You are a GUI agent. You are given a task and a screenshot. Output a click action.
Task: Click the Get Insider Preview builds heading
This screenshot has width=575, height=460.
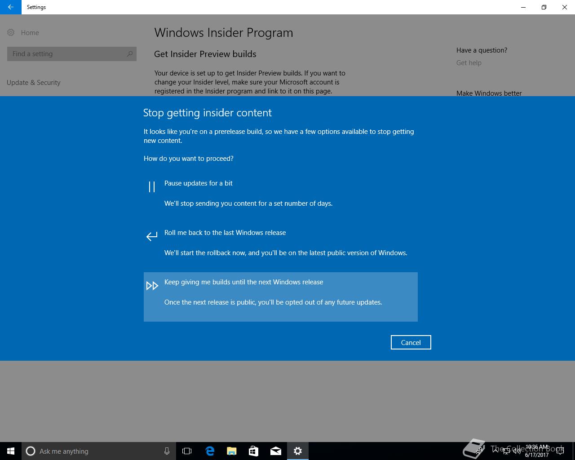[x=205, y=54]
